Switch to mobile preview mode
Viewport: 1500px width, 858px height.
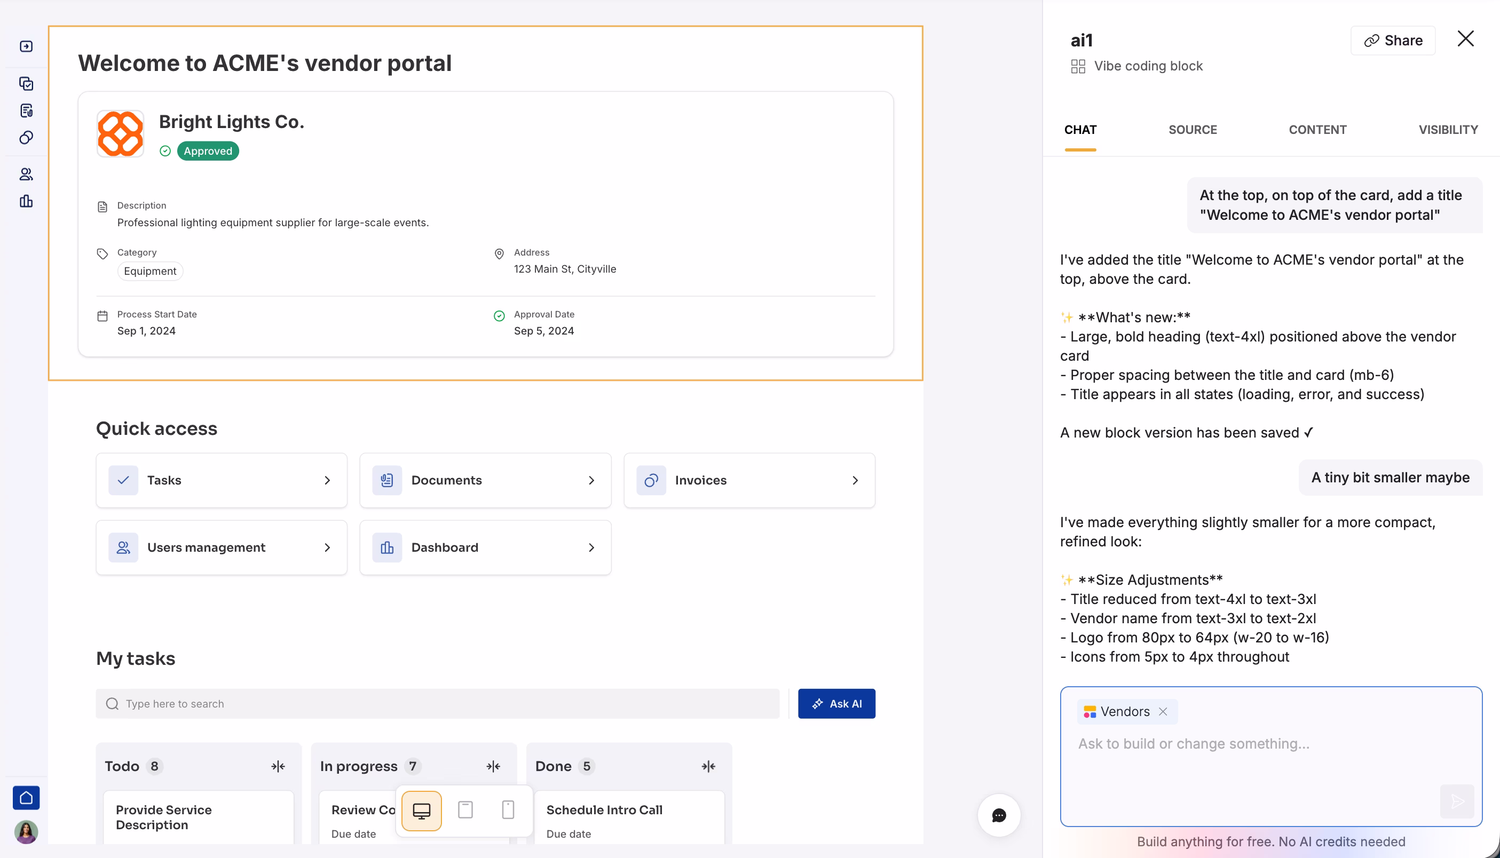(508, 809)
